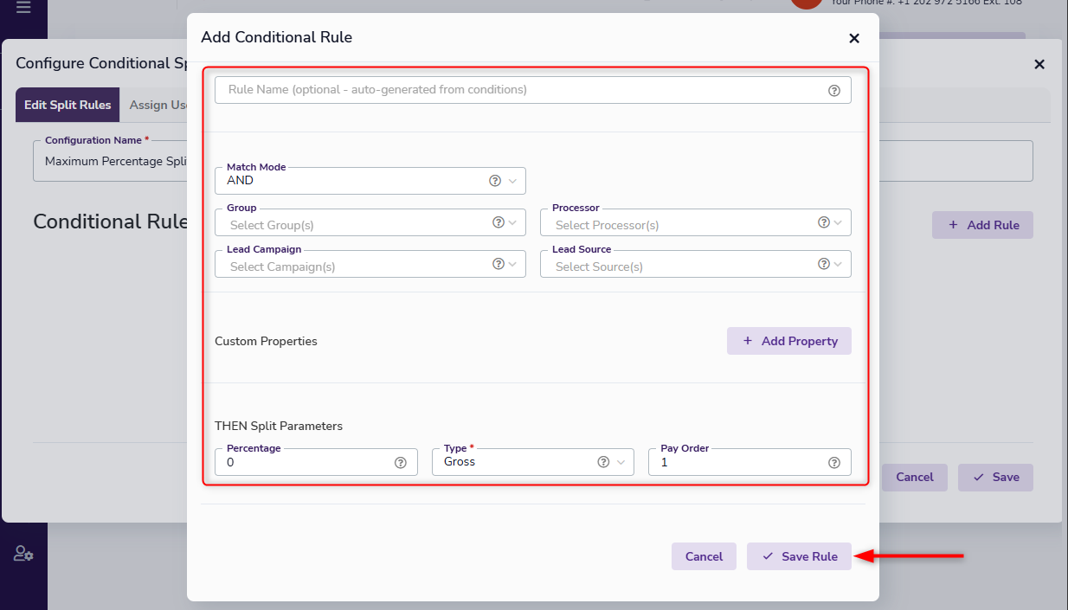Click Pay Order help icon
Image resolution: width=1068 pixels, height=610 pixels.
(x=833, y=462)
